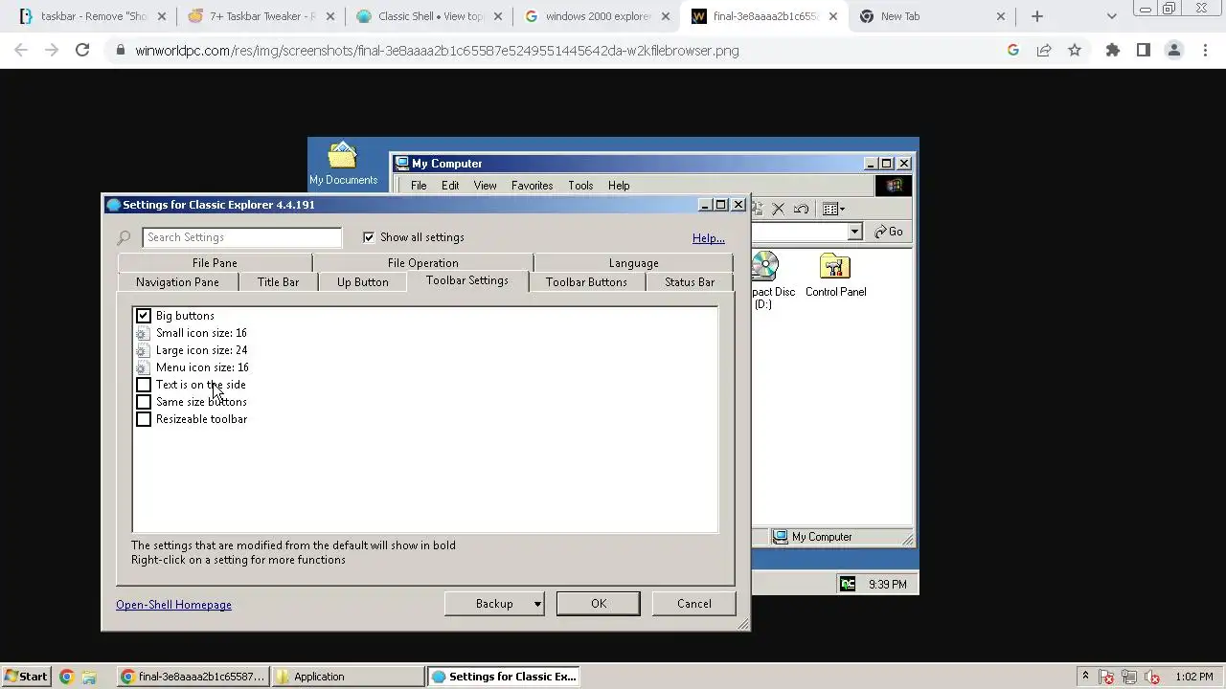Bookmark this page with the star
Viewport: 1226px width, 689px height.
coord(1075,50)
